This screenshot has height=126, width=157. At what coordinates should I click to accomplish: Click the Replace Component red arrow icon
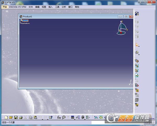137,85
